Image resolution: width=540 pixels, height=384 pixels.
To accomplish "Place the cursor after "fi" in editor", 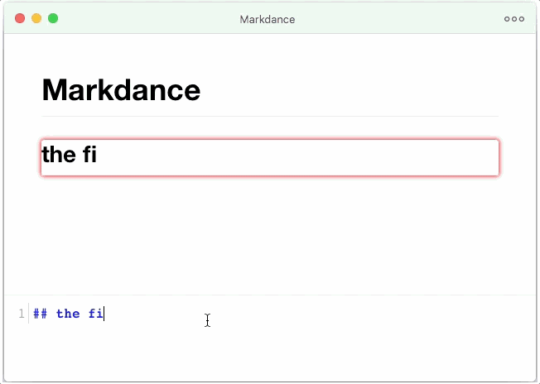I will (x=104, y=314).
